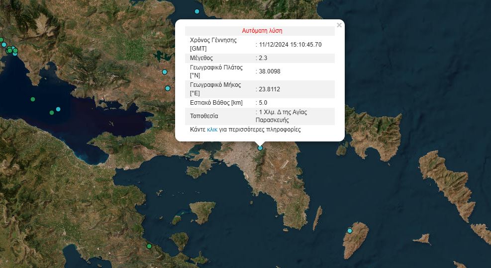Screen dimensions: 491x268
Task: Click the focal depth value 5.0
Action: click(x=263, y=103)
